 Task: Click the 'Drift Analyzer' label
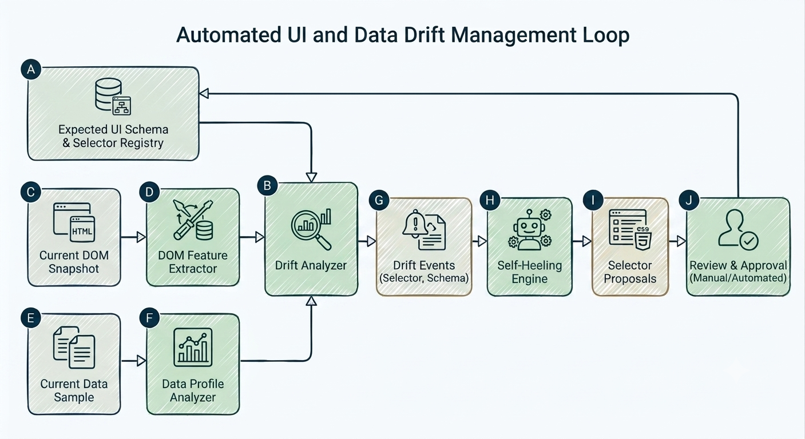pyautogui.click(x=311, y=265)
